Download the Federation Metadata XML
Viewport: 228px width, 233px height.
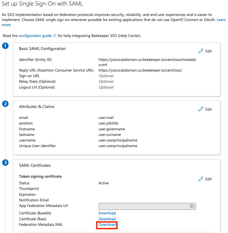click(x=107, y=224)
